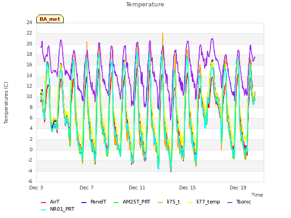
Task: Click the orange li75_t legend swatch
Action: click(x=160, y=203)
